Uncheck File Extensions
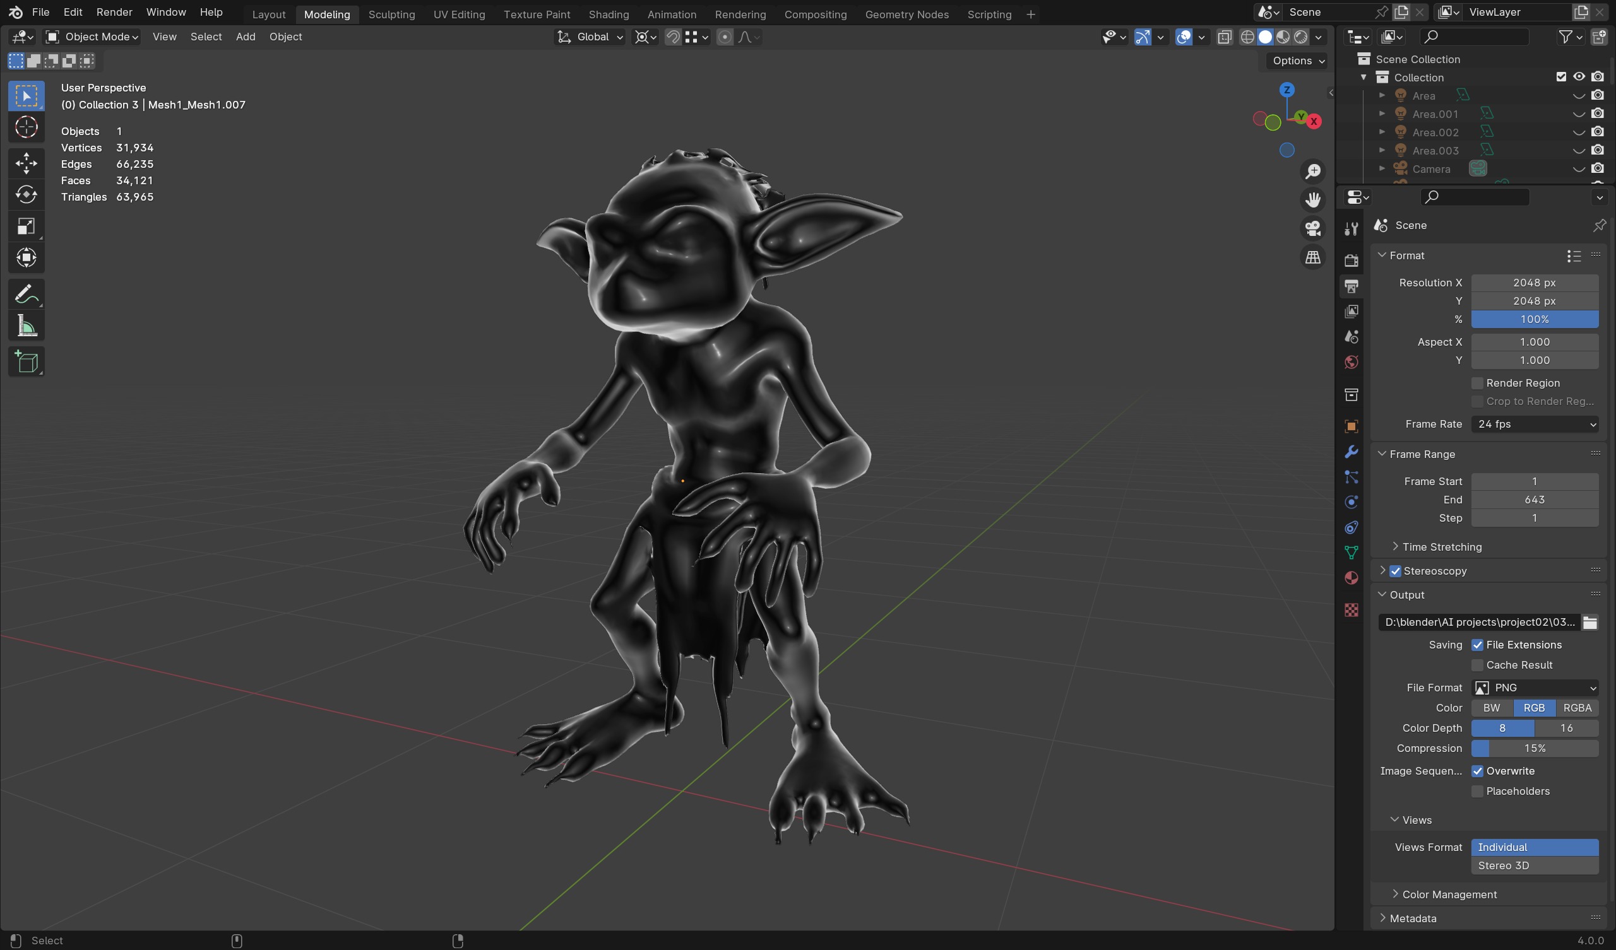Viewport: 1616px width, 950px height. 1477,645
